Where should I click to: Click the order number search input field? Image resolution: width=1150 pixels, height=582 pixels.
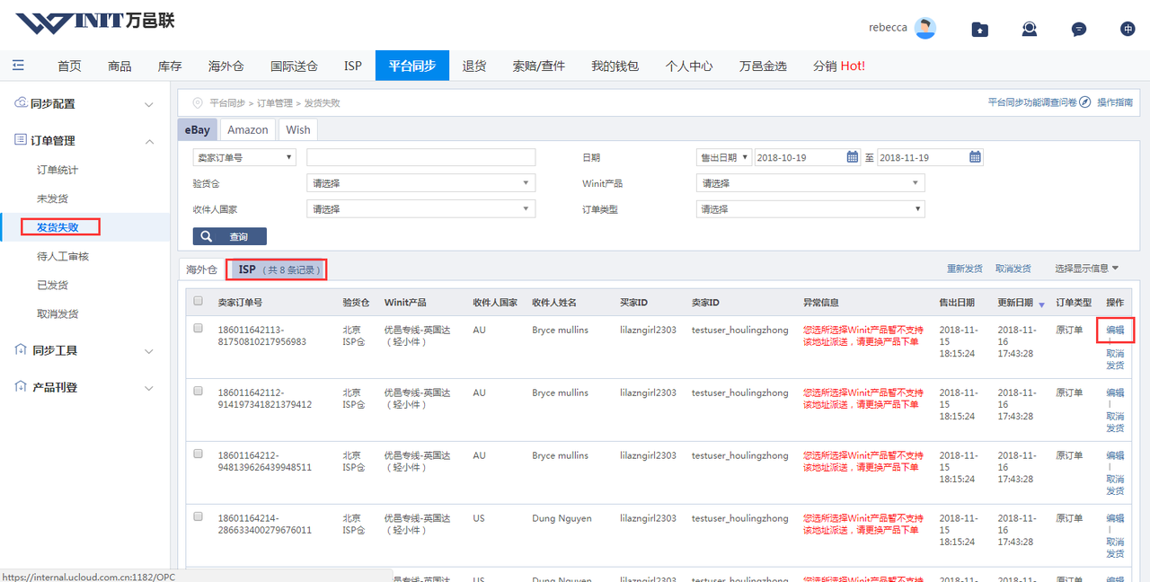420,157
